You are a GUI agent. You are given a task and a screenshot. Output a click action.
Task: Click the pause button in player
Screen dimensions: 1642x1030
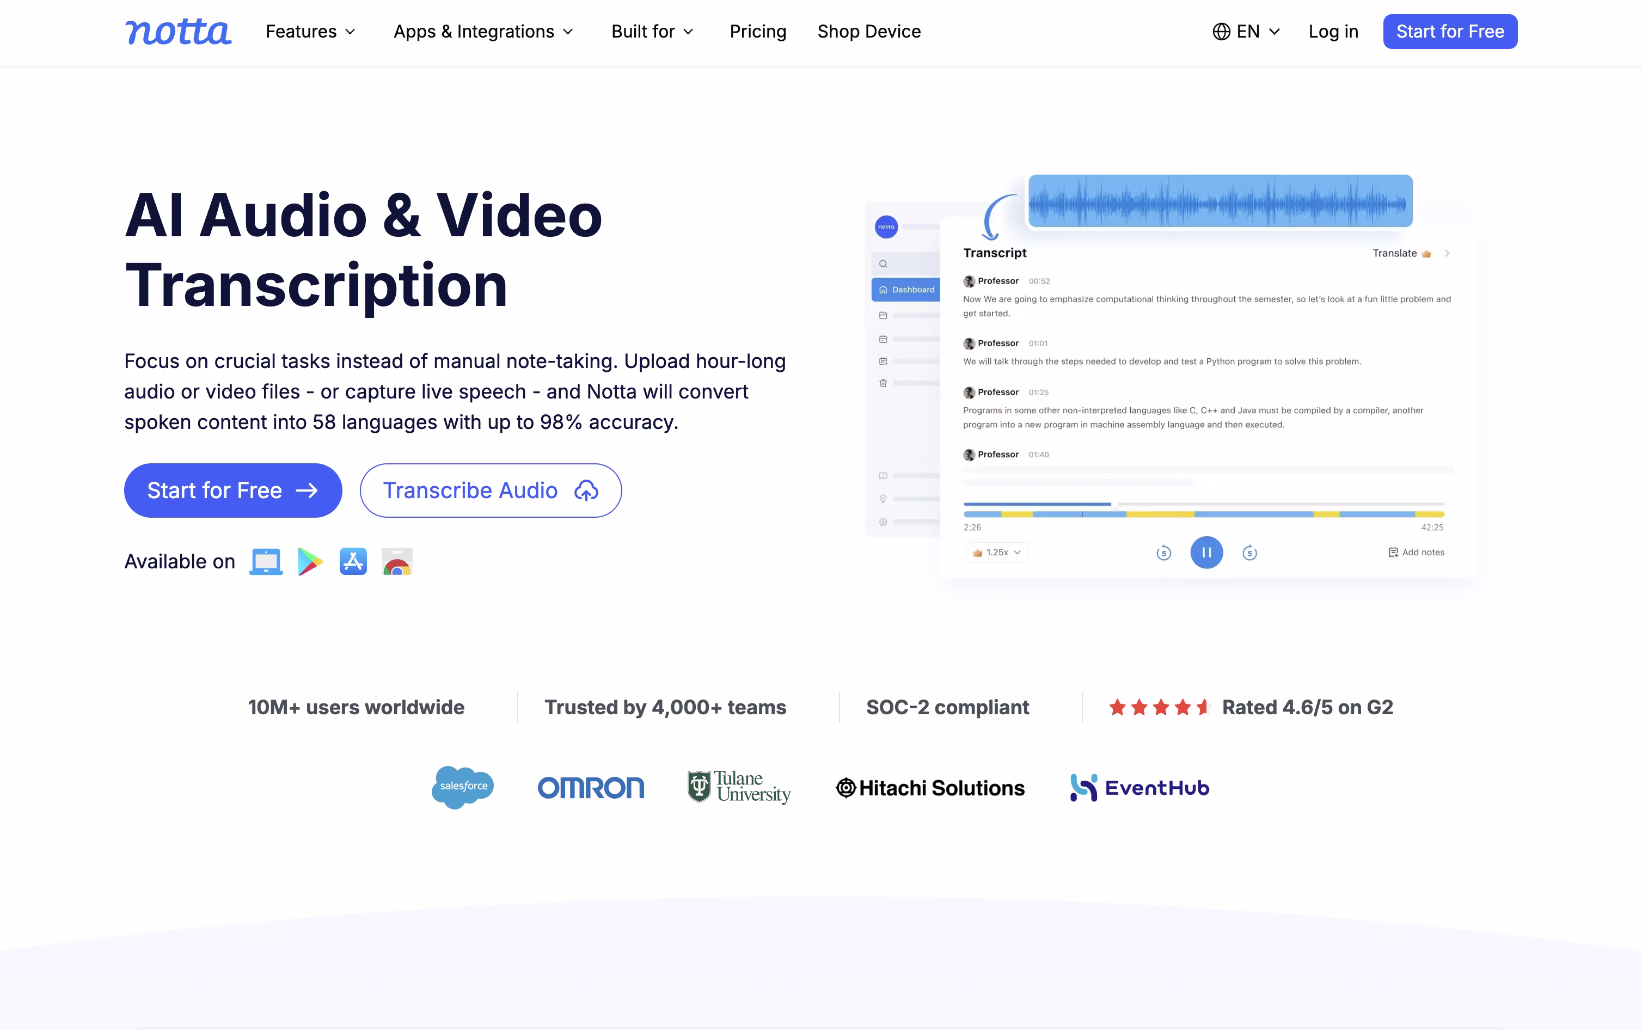1206,553
